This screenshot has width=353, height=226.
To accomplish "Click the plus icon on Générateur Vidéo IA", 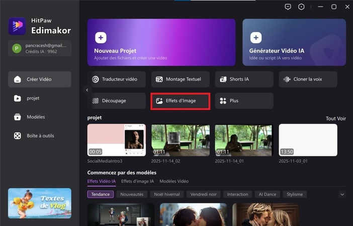I will (256, 38).
